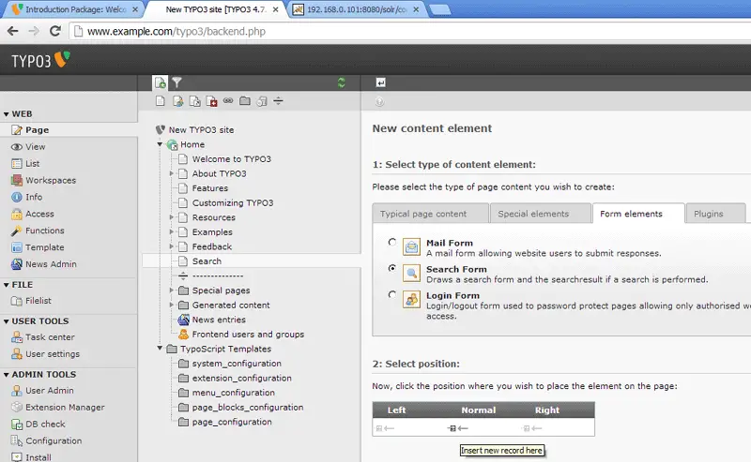Expand the Examples page node
751x462 pixels.
[172, 232]
